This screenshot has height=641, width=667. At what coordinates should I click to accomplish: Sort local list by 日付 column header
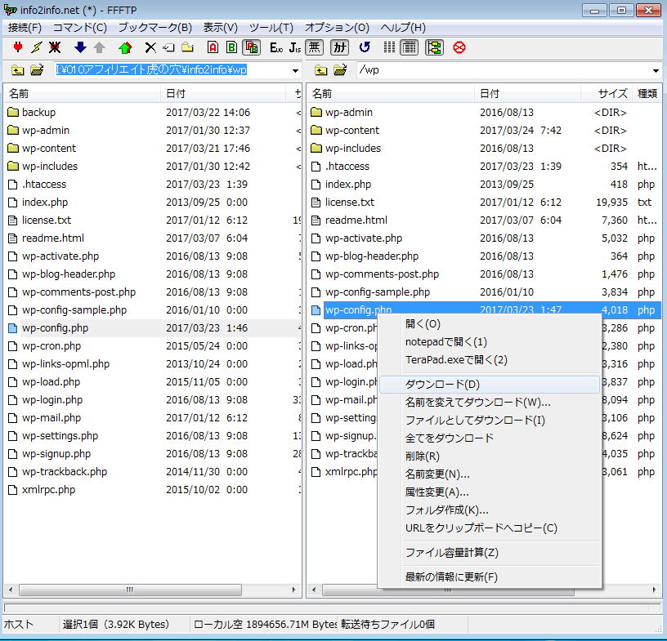point(222,94)
